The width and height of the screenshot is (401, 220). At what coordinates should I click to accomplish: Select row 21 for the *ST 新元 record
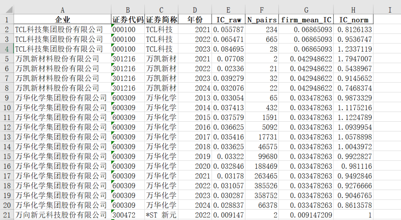pos(6,214)
